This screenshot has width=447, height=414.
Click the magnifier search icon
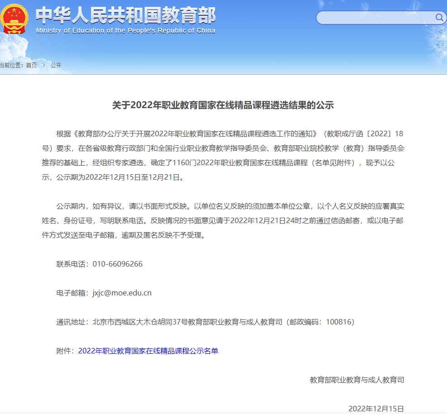[439, 18]
